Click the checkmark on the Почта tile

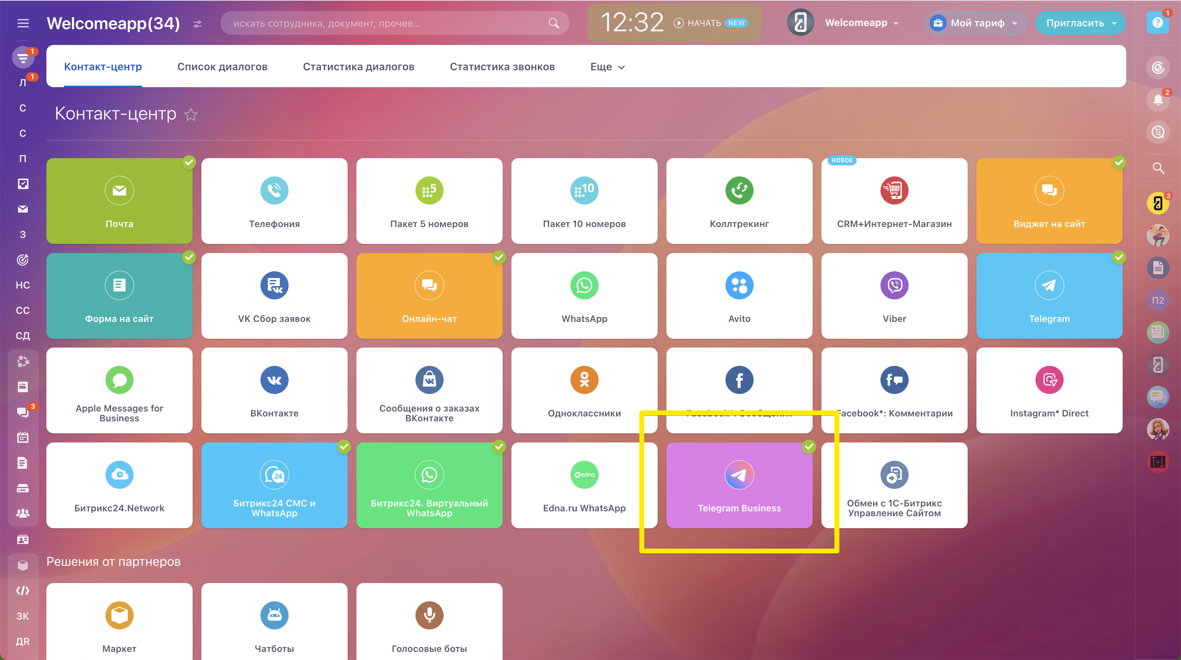[189, 162]
